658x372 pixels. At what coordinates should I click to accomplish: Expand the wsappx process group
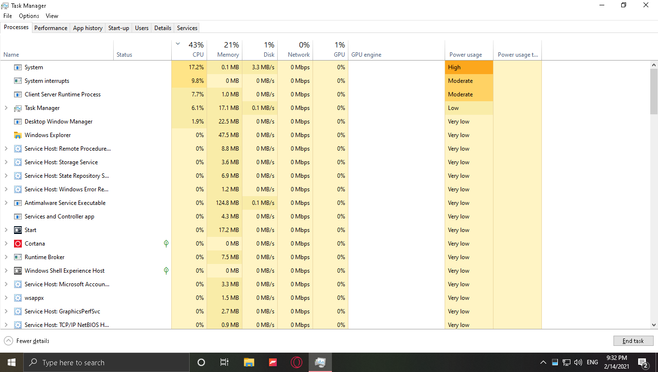6,298
